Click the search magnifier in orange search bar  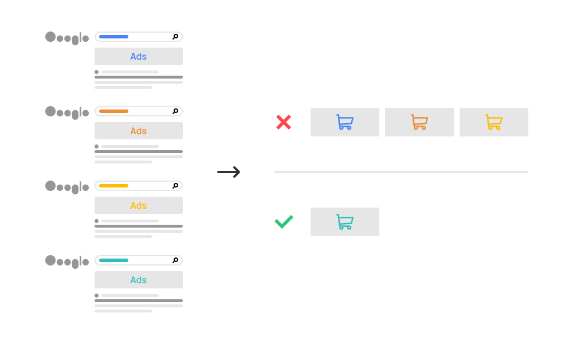[175, 111]
